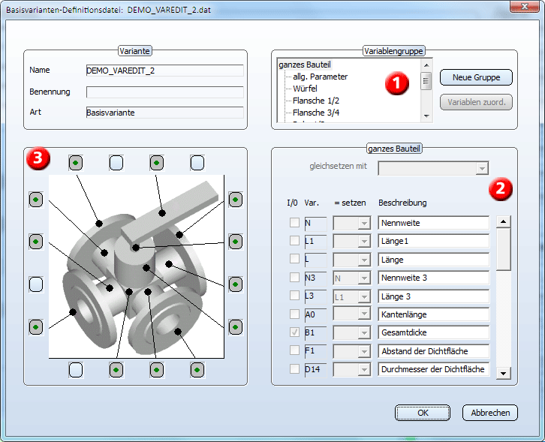Click the empty button below the valve image

click(76, 369)
